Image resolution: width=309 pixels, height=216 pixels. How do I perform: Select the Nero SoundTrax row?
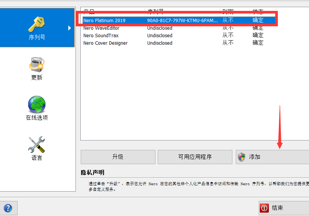click(x=179, y=36)
